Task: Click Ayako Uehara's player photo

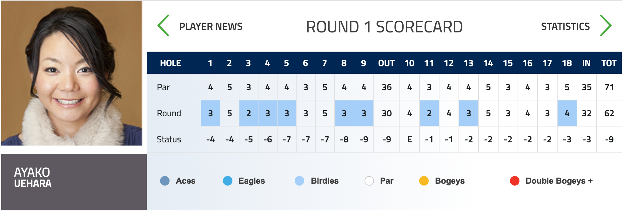Action: pos(72,73)
